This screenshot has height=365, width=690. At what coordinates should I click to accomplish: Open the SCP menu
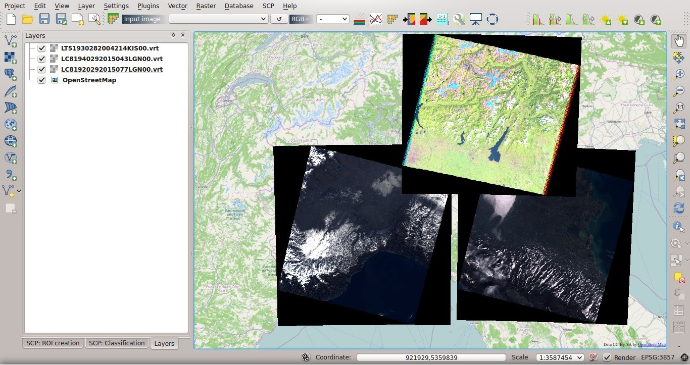coord(268,6)
